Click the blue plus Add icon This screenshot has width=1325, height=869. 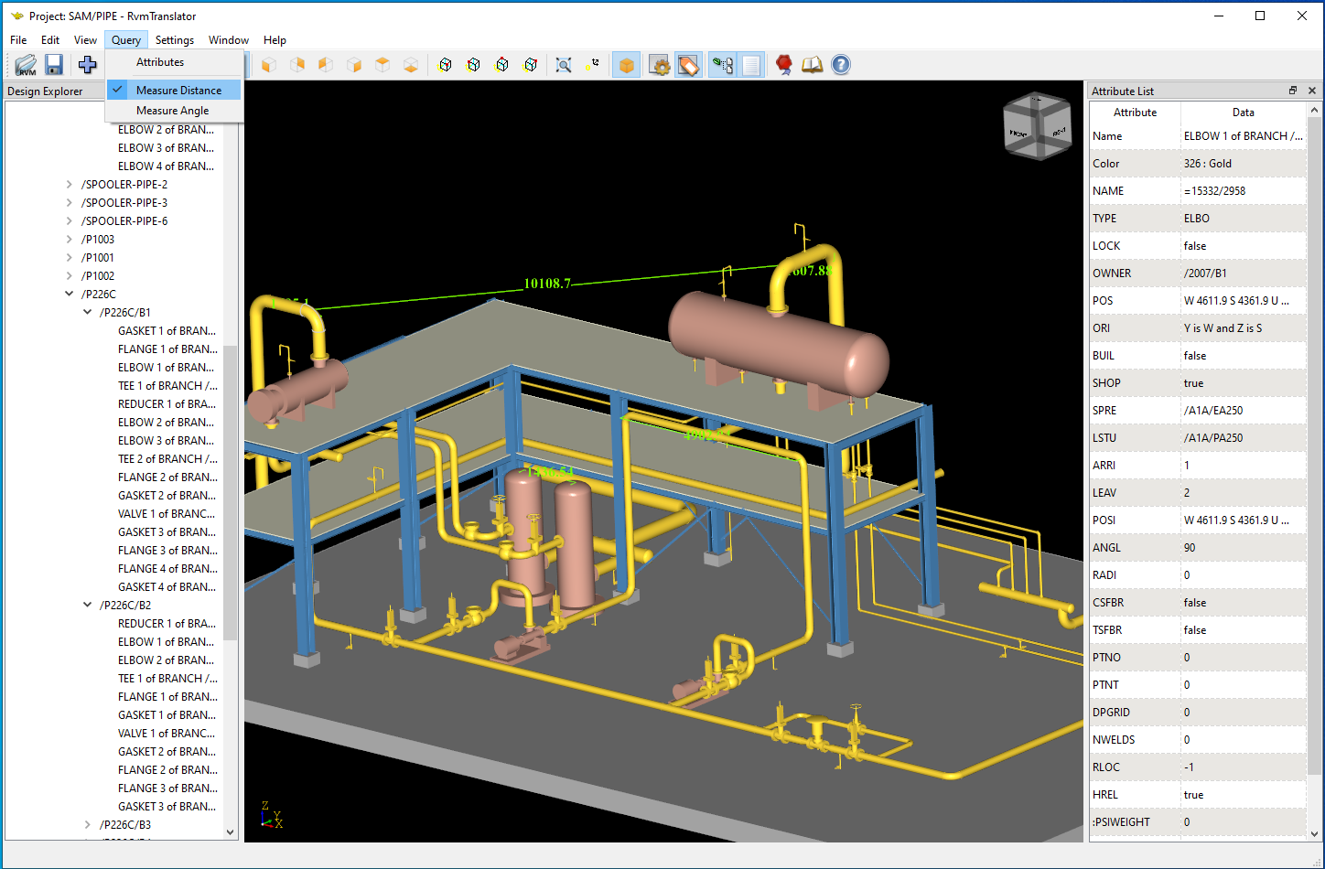87,65
